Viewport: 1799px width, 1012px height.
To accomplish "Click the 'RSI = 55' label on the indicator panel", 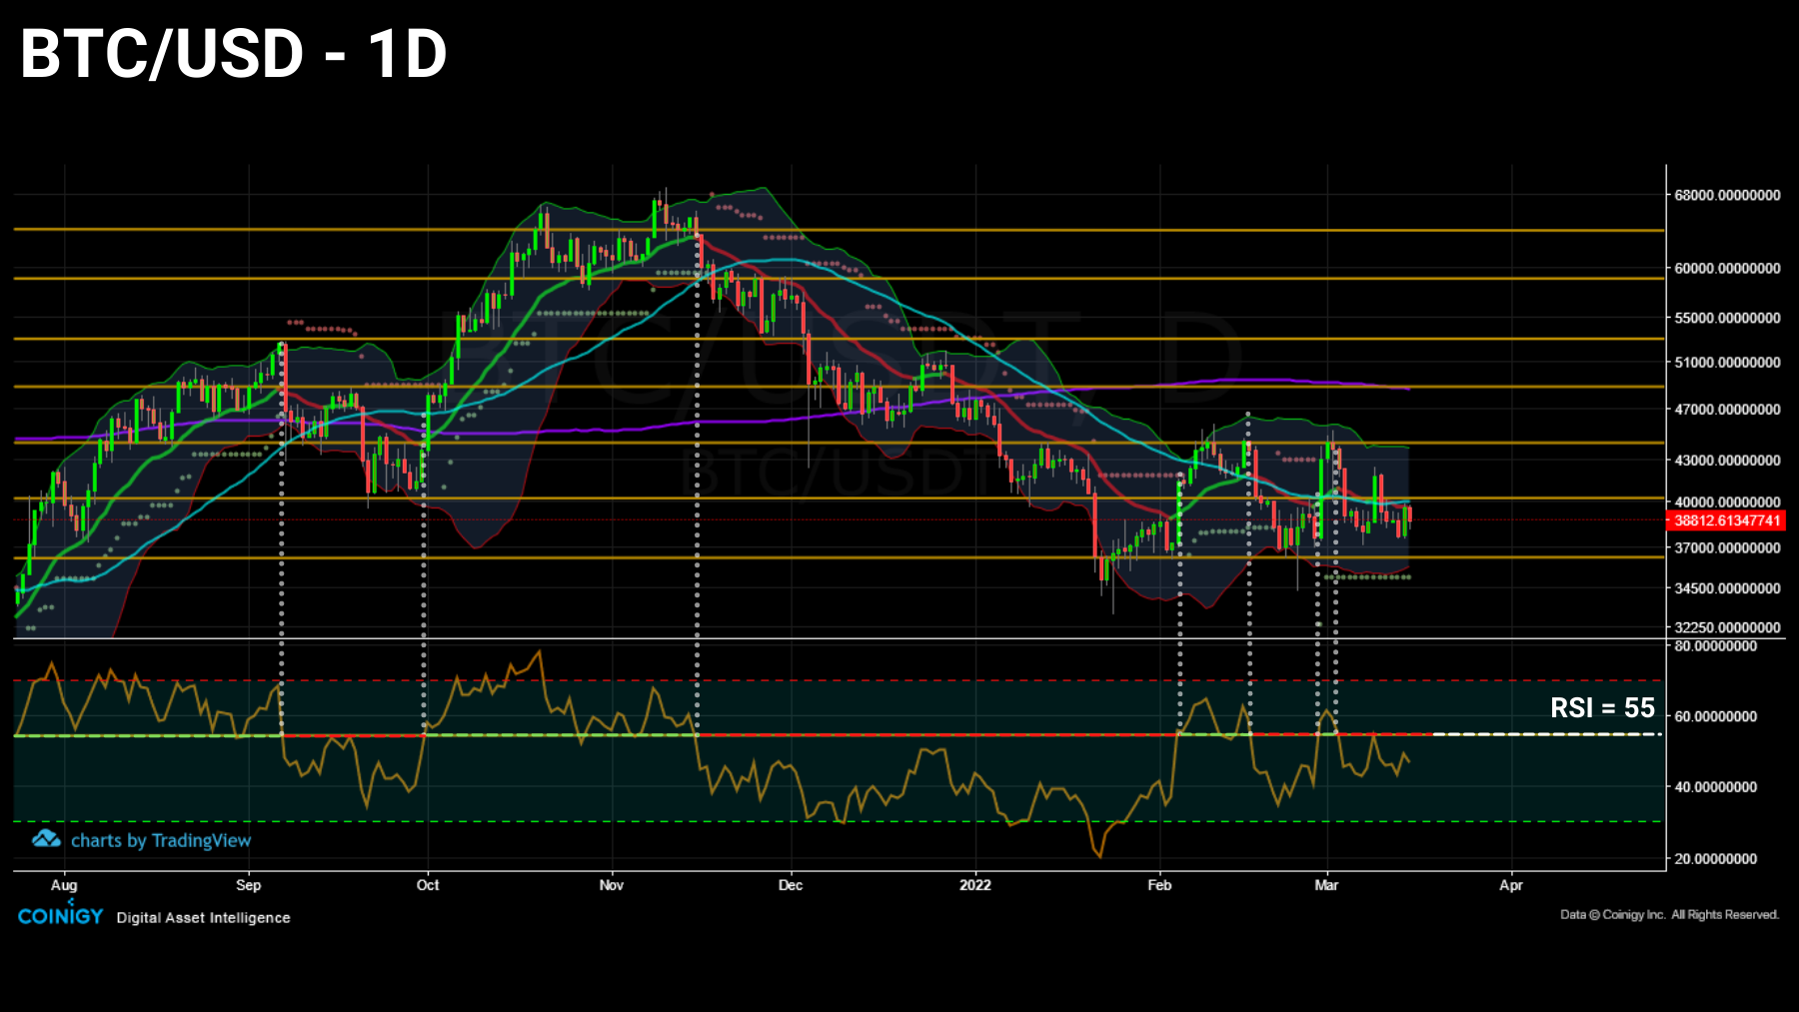I will pyautogui.click(x=1601, y=709).
